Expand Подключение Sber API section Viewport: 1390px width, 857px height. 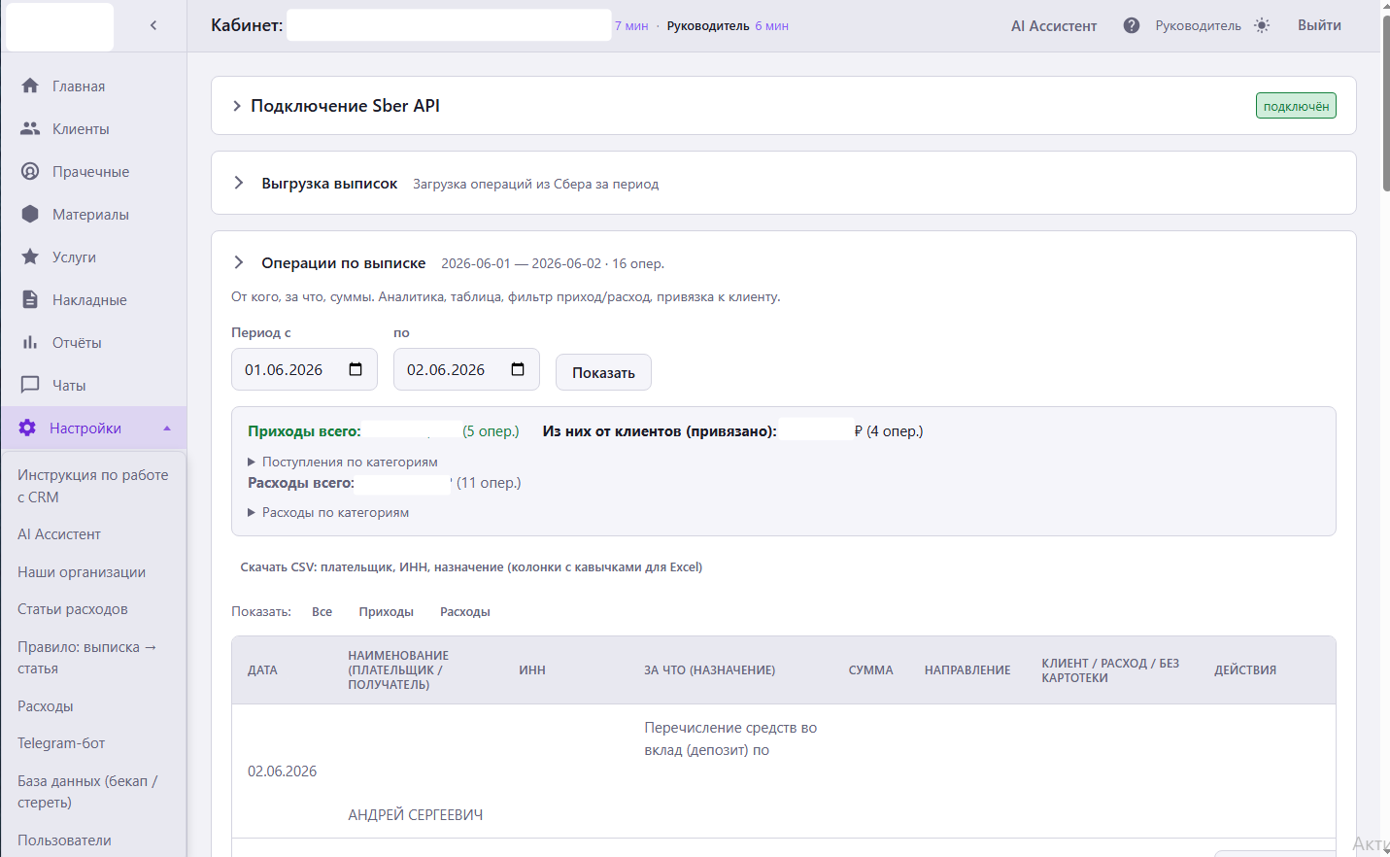click(237, 106)
